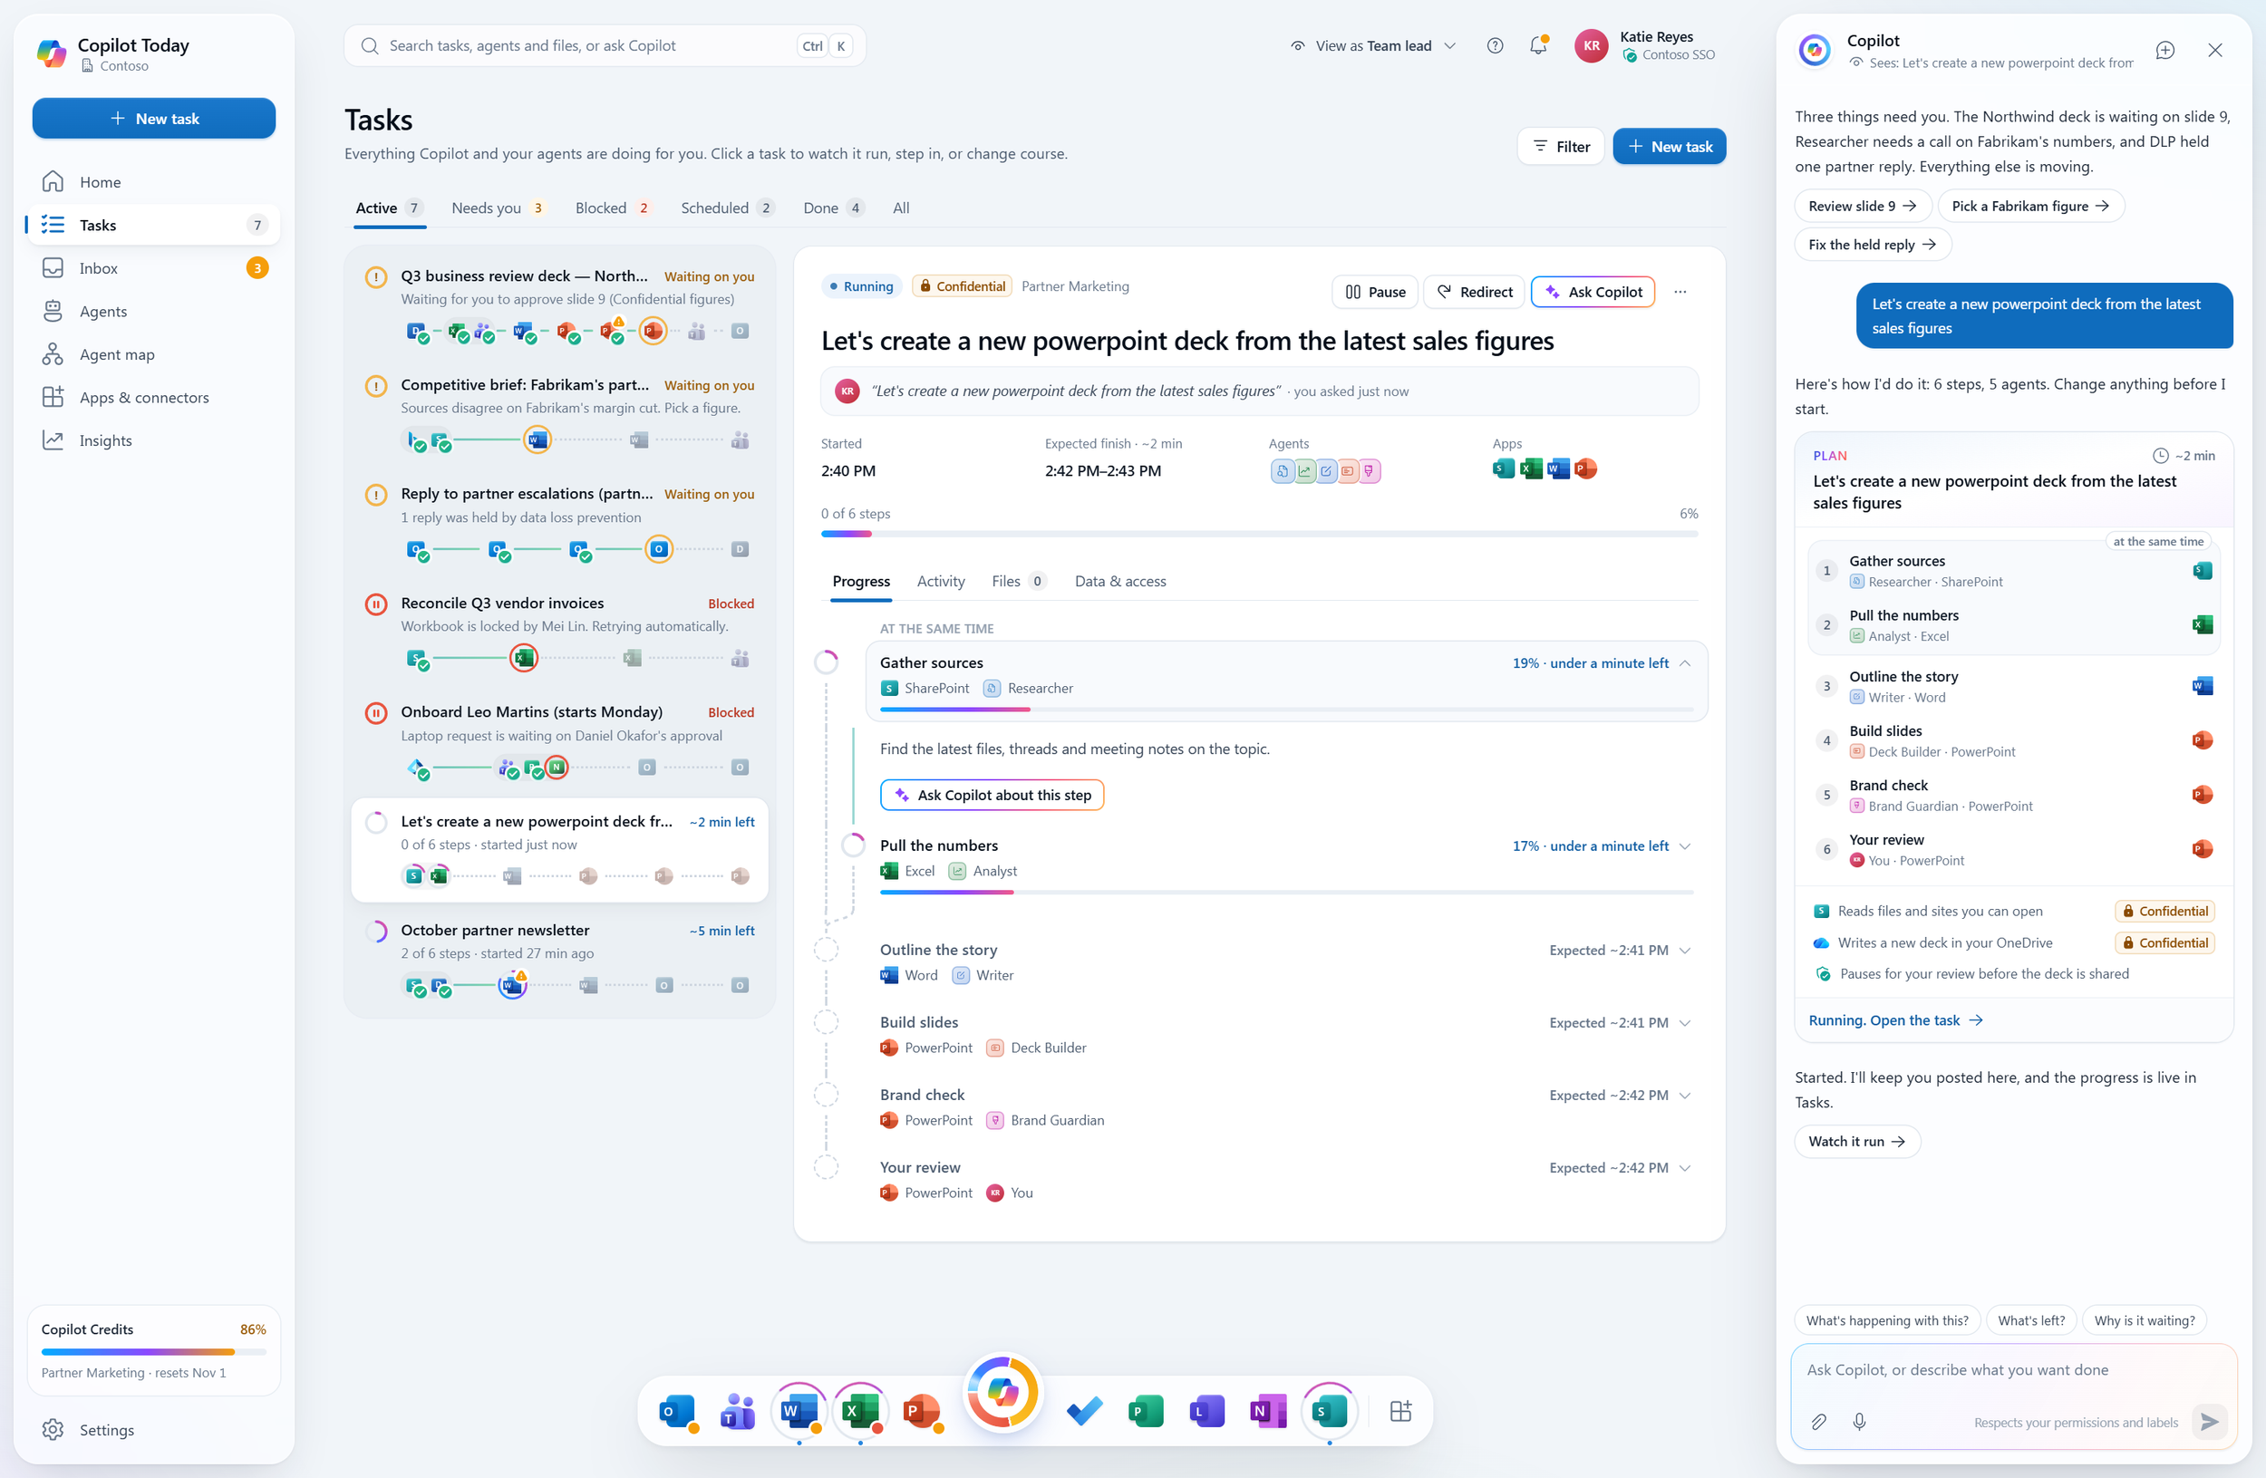
Task: Open OneNote from the dock
Action: click(x=1267, y=1411)
